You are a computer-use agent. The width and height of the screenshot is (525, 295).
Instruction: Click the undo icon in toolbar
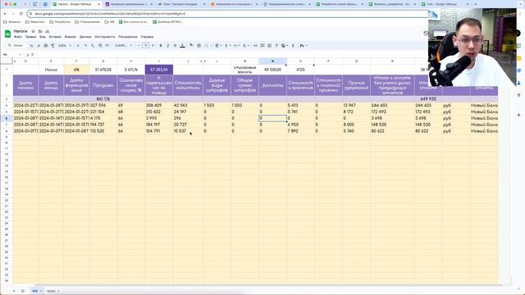coord(31,46)
